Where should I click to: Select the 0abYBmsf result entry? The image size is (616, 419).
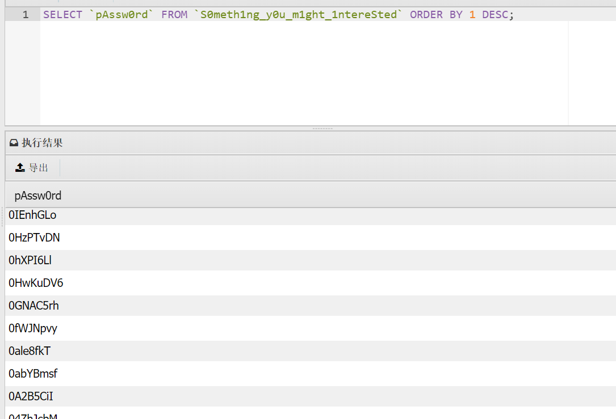point(33,374)
